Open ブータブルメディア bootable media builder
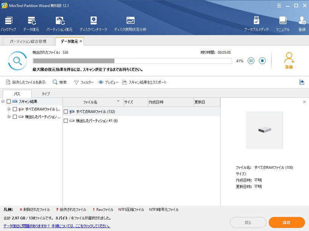Viewport: 309px width, 231px height. pos(256,24)
